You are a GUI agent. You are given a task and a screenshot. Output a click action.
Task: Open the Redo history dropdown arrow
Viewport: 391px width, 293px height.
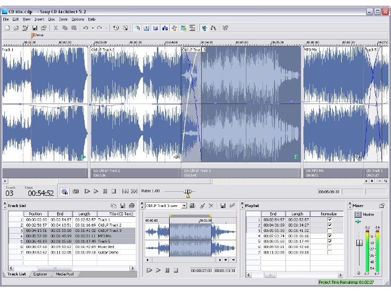(x=106, y=28)
